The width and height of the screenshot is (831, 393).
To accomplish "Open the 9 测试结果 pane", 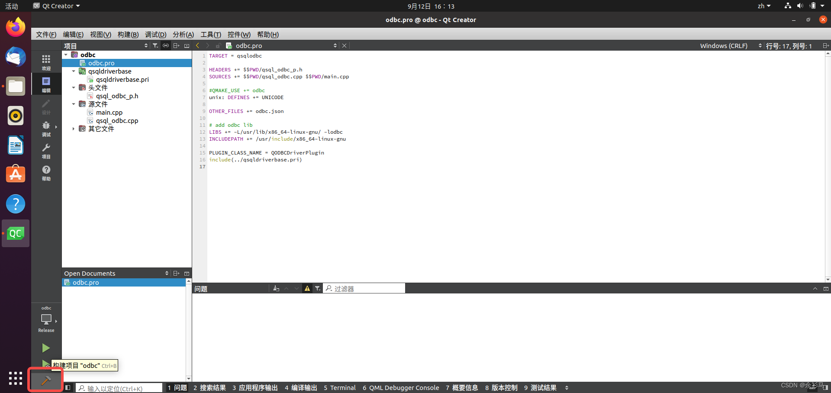I will (x=540, y=387).
